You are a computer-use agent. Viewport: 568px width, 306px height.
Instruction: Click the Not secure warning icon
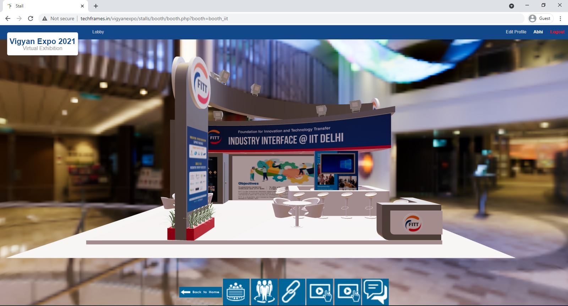pos(45,18)
